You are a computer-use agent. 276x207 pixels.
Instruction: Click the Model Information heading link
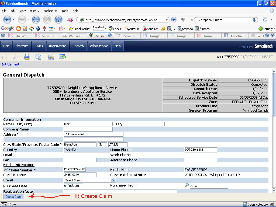coord(19,165)
